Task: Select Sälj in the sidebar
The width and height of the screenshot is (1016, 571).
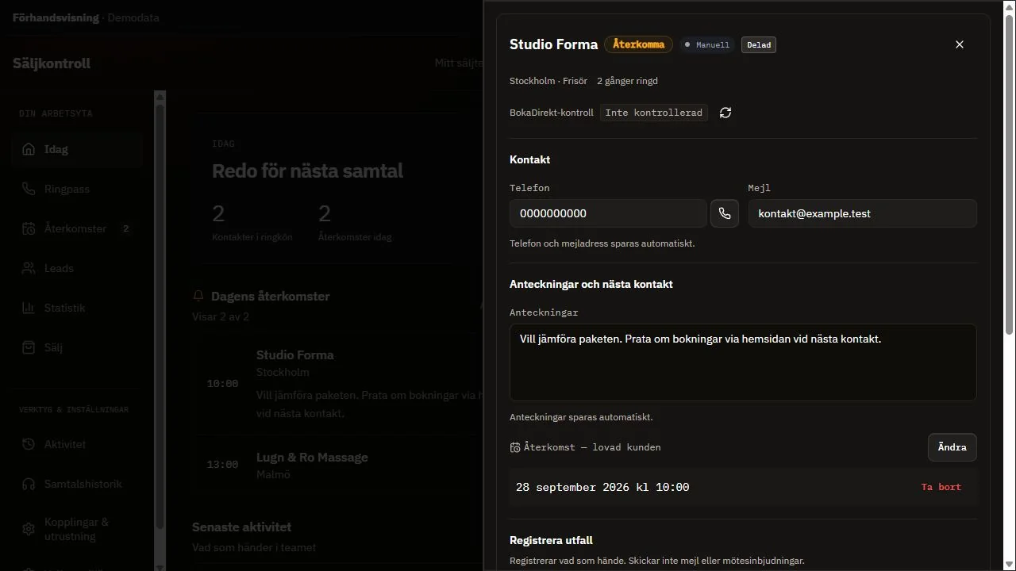Action: pos(77,347)
